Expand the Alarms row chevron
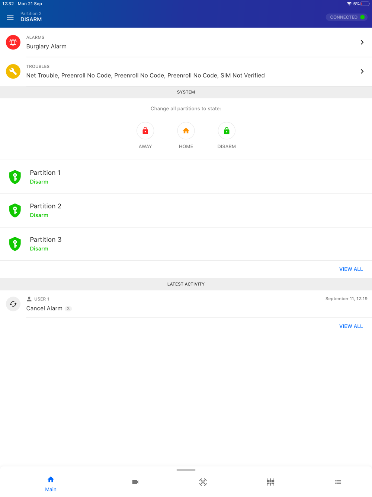 tap(362, 42)
